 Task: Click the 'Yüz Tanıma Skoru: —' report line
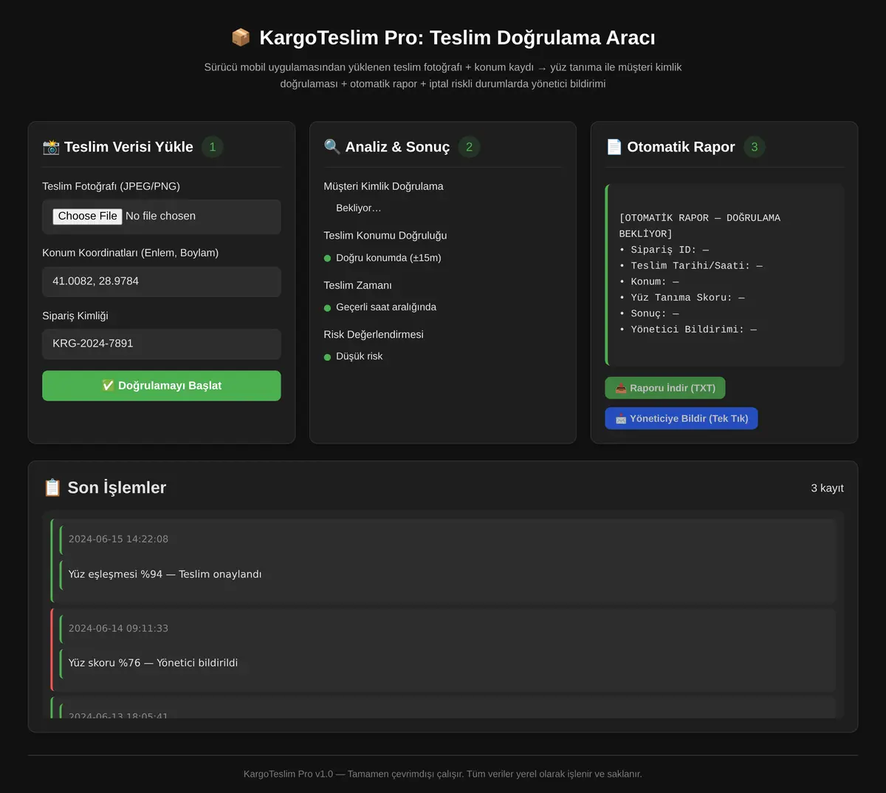[682, 298]
